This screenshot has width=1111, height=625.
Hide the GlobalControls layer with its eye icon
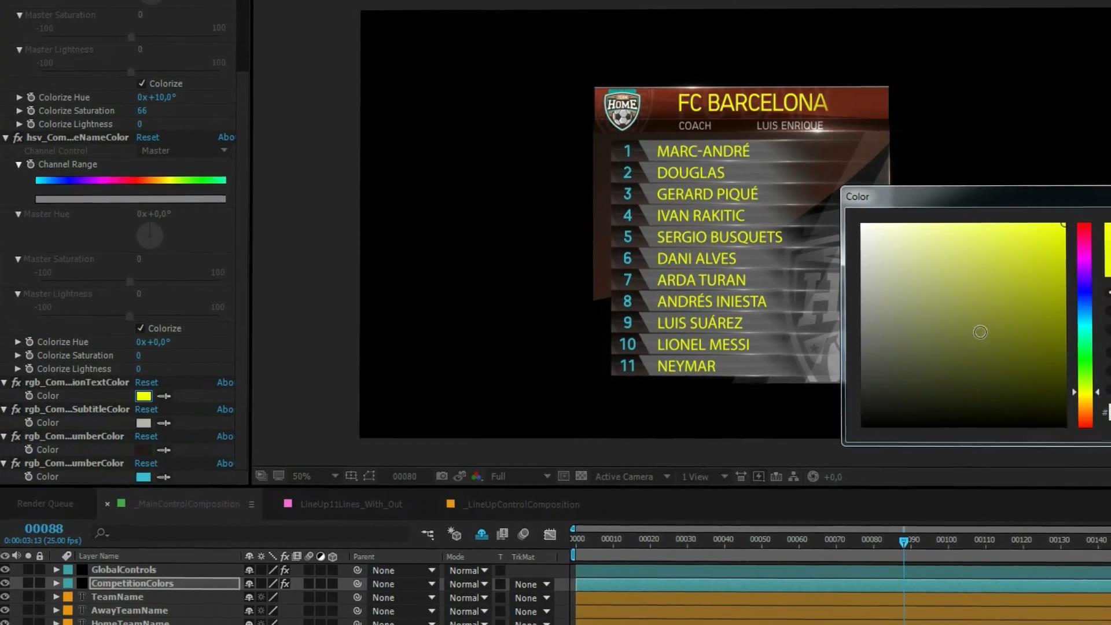5,569
